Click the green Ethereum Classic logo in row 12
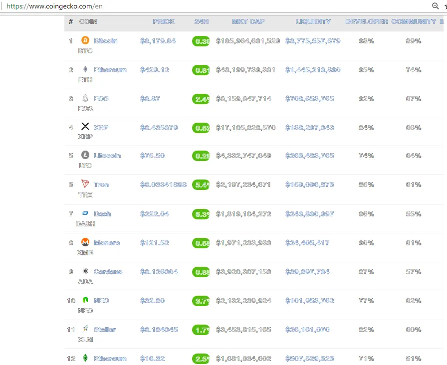This screenshot has width=447, height=365. tap(85, 358)
